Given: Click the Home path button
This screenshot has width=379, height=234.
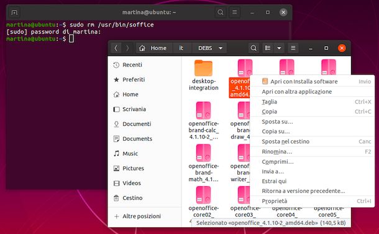Looking at the screenshot, I should 153,48.
